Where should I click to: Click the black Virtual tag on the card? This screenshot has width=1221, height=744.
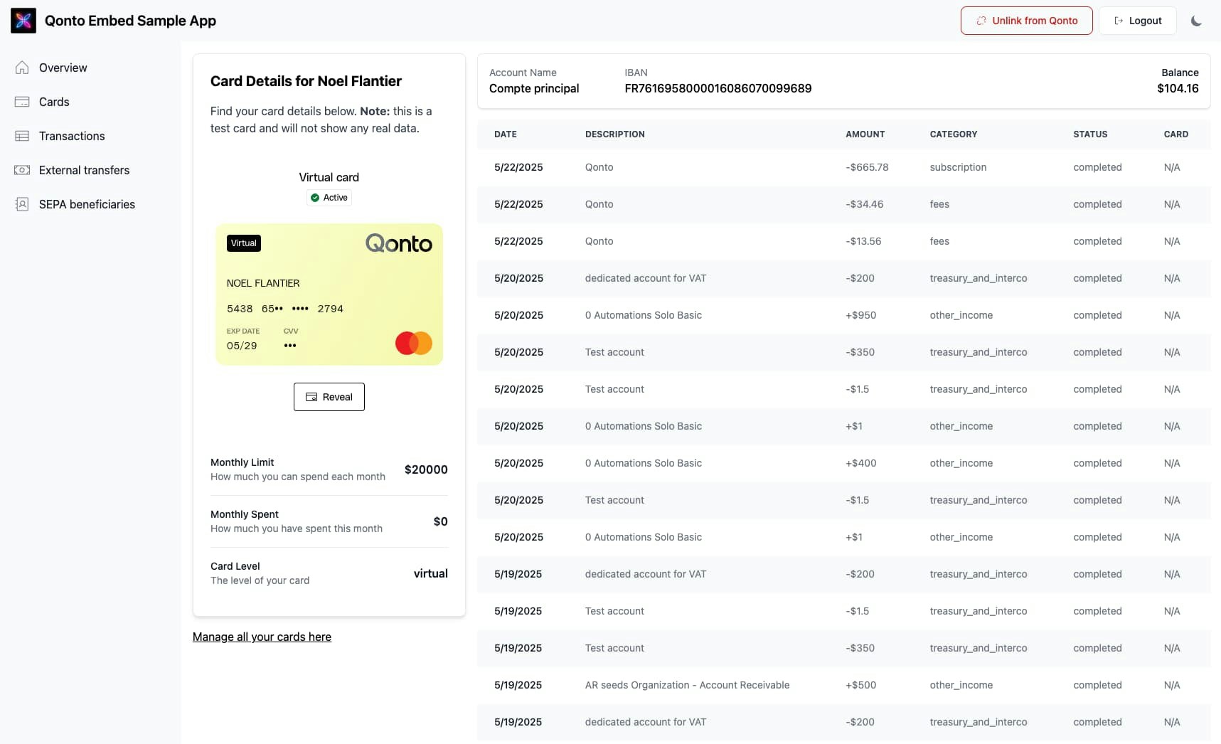point(244,243)
